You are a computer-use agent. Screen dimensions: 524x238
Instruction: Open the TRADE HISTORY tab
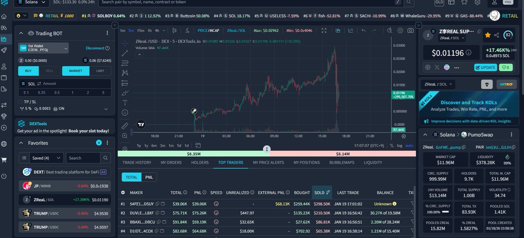point(137,163)
